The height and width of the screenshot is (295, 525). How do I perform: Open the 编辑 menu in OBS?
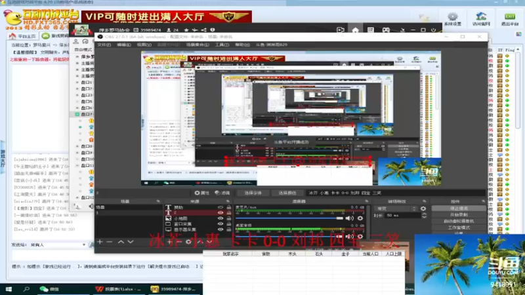[x=123, y=45]
